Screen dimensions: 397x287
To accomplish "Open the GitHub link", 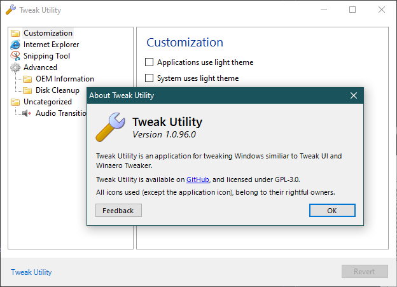I will pos(198,179).
